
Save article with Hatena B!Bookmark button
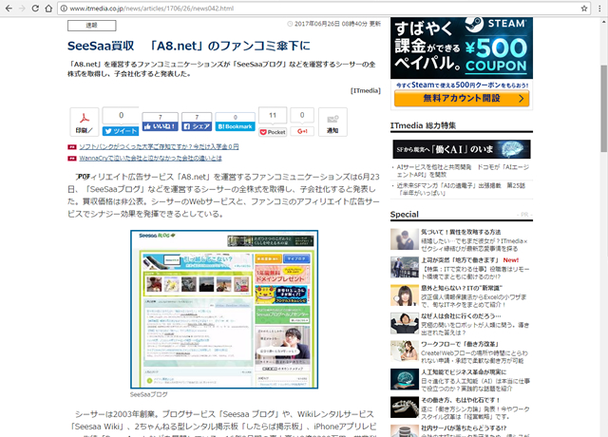coord(235,125)
